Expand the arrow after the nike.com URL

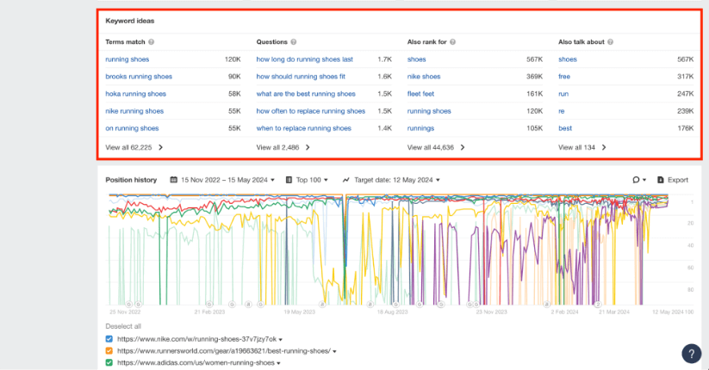click(279, 340)
